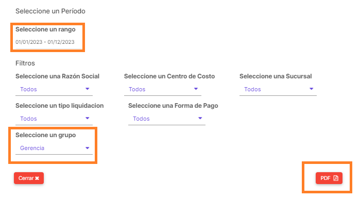Viewport: 360px width, 199px height.
Task: Choose the Todos value under Centro de Costo
Action: point(137,89)
